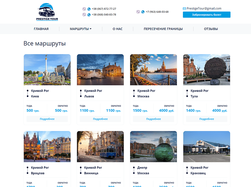Click Подробнее for Кривой Рог – Киев route
This screenshot has height=187, width=251.
pyautogui.click(x=47, y=119)
